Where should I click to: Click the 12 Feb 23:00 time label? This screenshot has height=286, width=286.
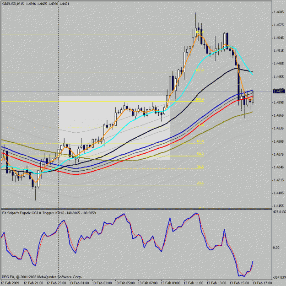(56, 283)
